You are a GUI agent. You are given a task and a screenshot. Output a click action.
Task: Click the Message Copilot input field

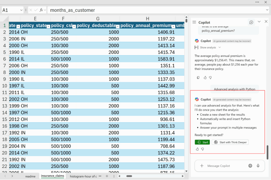pyautogui.click(x=226, y=166)
